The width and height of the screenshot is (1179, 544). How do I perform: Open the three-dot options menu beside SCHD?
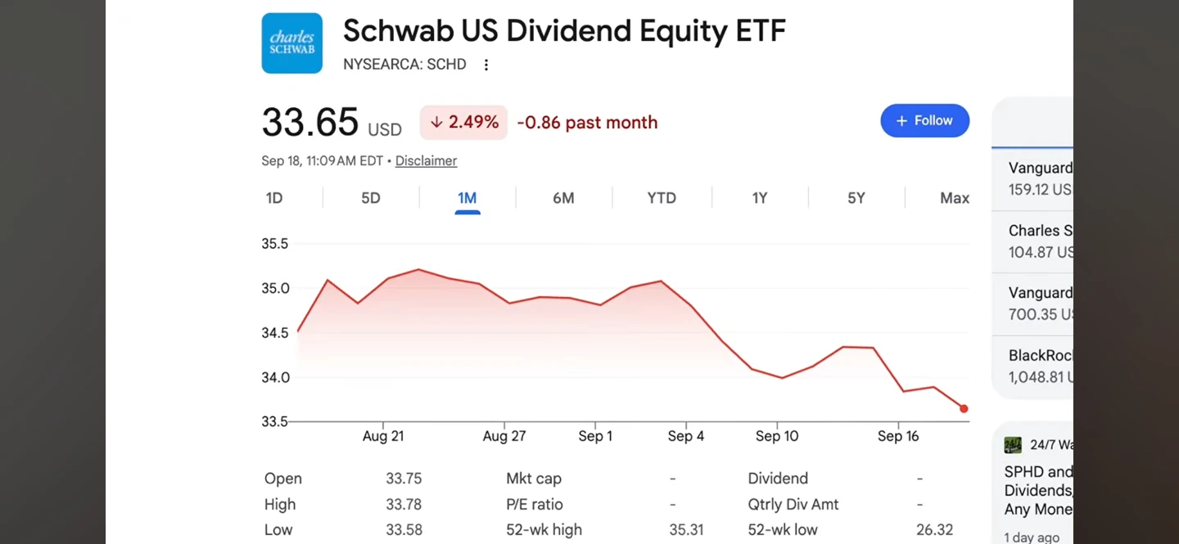tap(486, 65)
